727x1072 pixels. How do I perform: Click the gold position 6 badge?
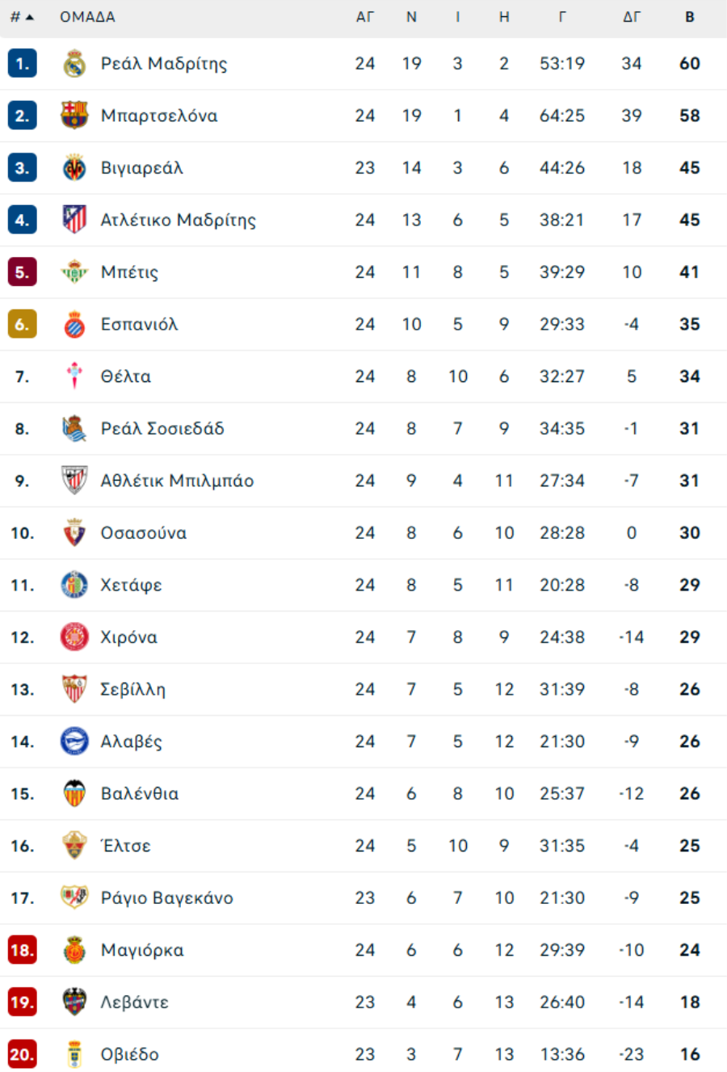coord(22,325)
